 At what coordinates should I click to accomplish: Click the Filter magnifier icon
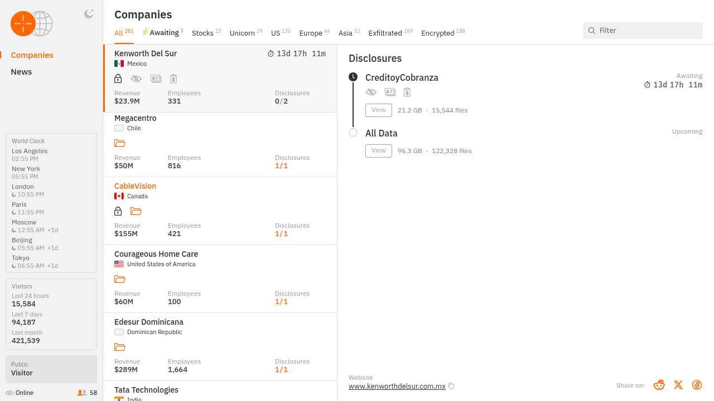[592, 31]
